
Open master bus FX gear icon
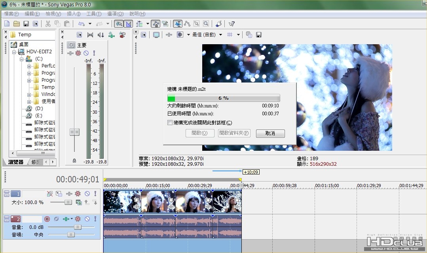pos(78,53)
